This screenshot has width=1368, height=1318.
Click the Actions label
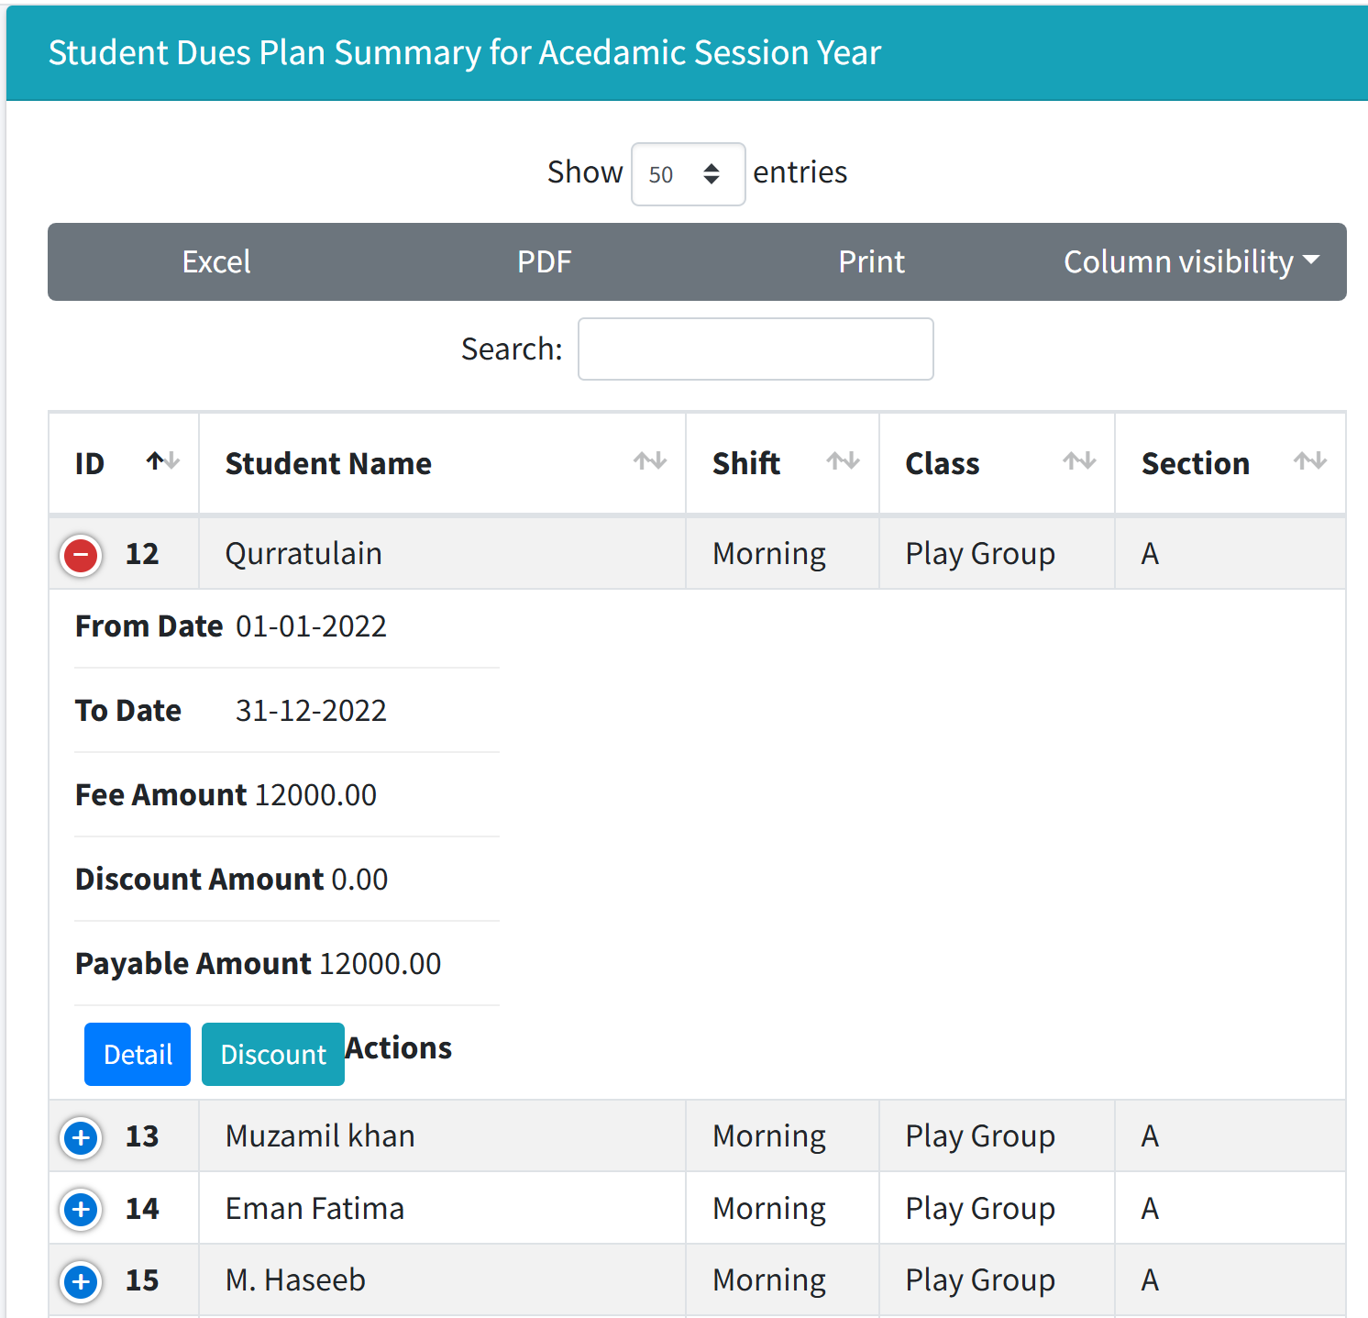pyautogui.click(x=399, y=1048)
